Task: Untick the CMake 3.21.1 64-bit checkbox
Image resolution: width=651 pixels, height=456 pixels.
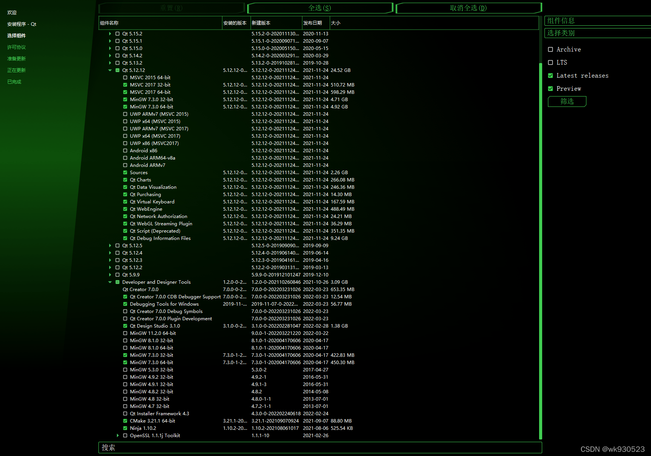Action: tap(125, 421)
